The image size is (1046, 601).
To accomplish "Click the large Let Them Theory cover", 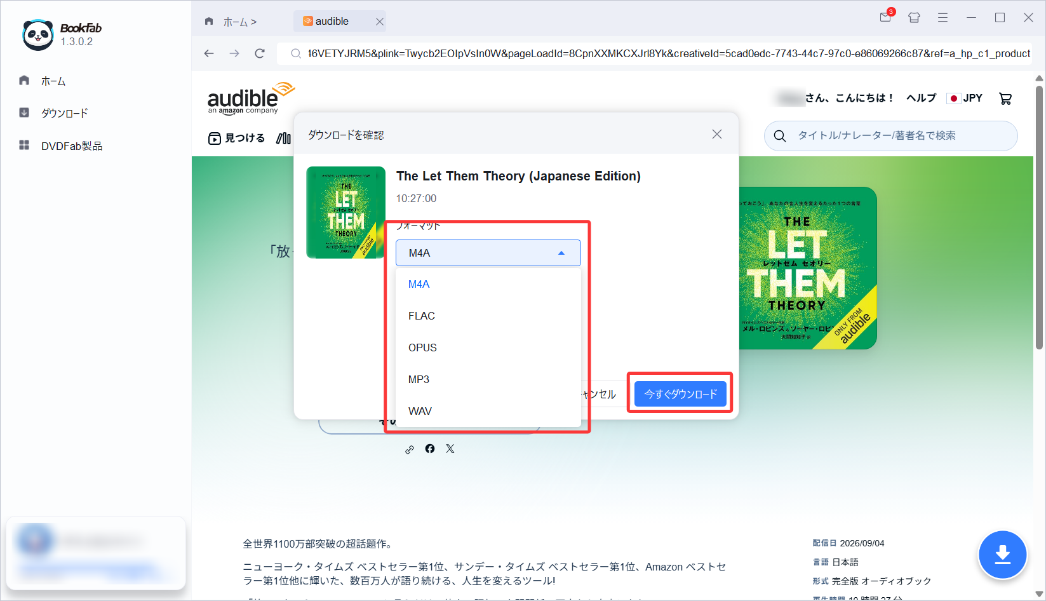I will [808, 268].
